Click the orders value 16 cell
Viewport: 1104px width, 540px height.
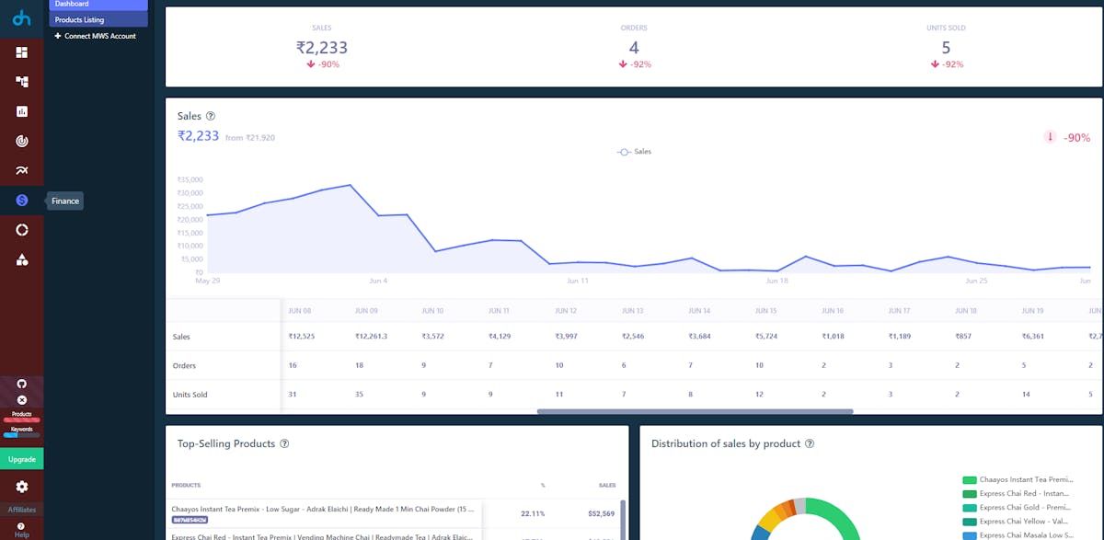pos(293,365)
